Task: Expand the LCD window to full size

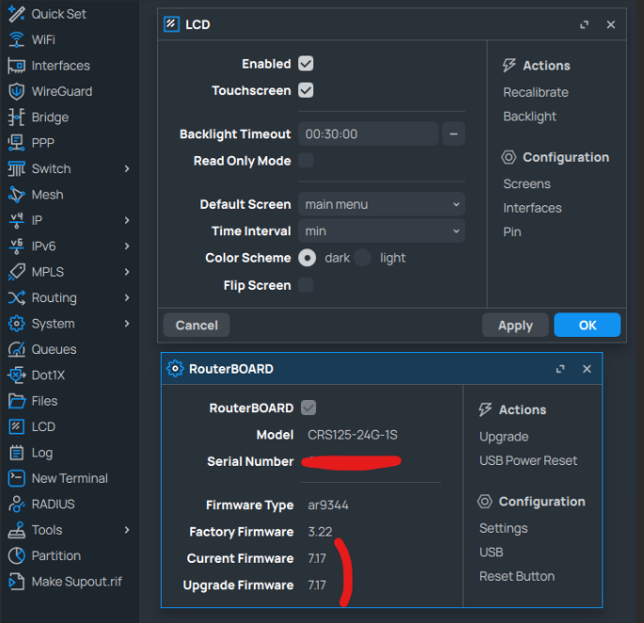Action: coord(584,24)
